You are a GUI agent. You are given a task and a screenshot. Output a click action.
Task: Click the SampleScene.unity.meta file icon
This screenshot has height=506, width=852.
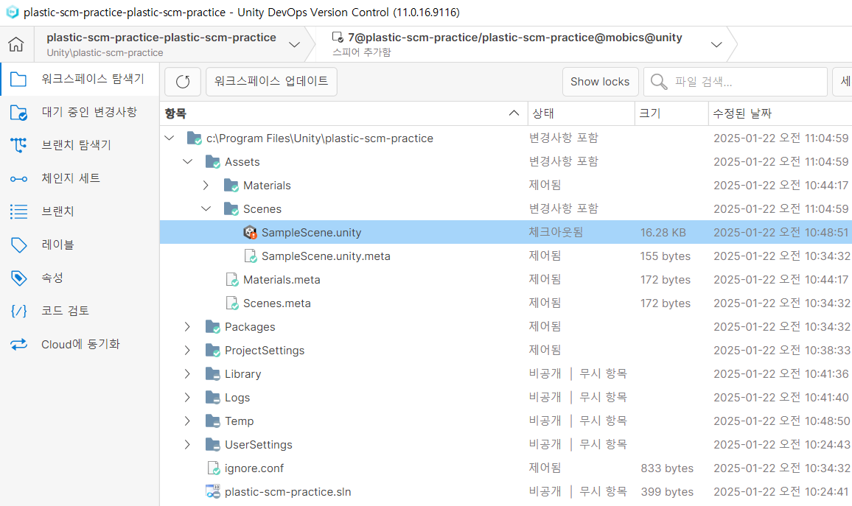(x=251, y=256)
